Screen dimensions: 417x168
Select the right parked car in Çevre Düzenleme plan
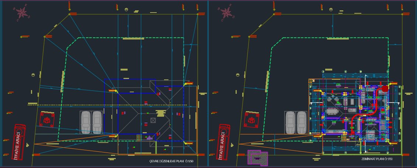click(97, 122)
